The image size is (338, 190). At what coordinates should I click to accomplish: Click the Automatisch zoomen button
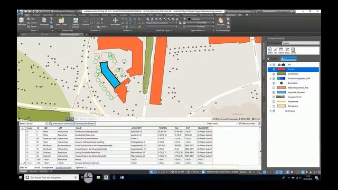pos(60,123)
